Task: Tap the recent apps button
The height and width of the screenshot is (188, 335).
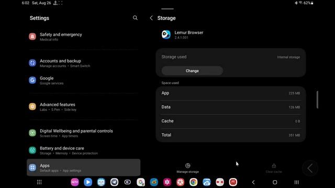Action: (x=297, y=182)
